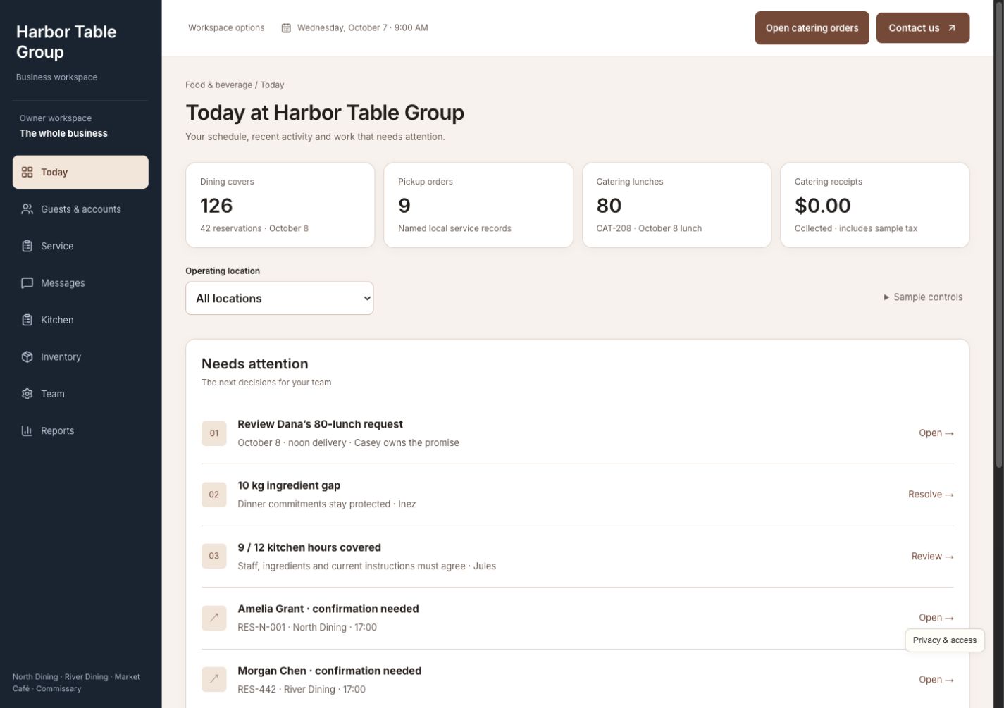Screen dimensions: 1004x708
Task: Click the Service clipboard icon
Action: [x=27, y=246]
